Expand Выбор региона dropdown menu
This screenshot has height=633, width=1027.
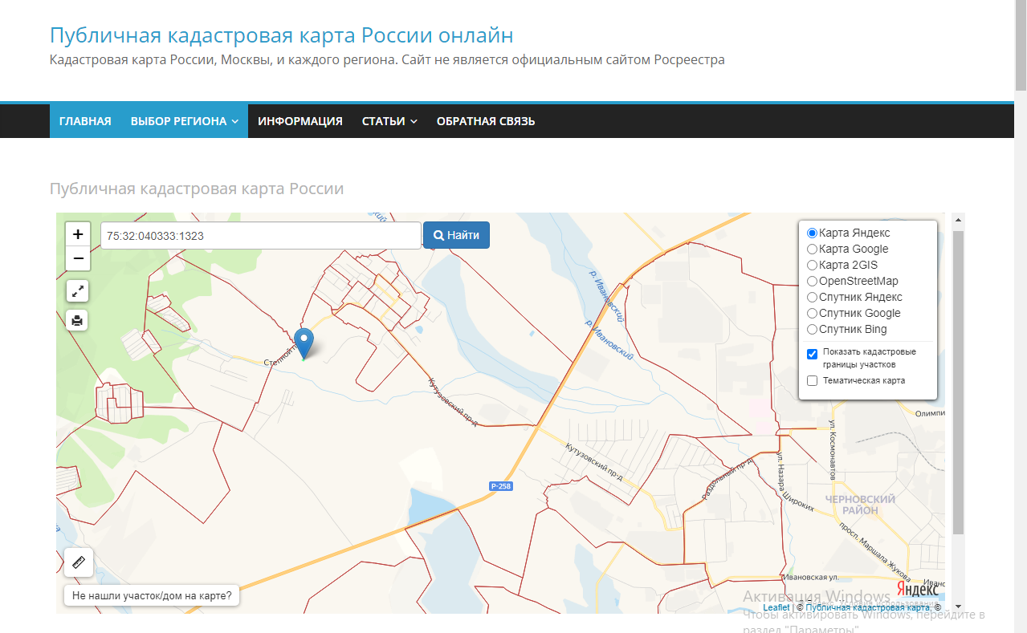click(x=185, y=121)
